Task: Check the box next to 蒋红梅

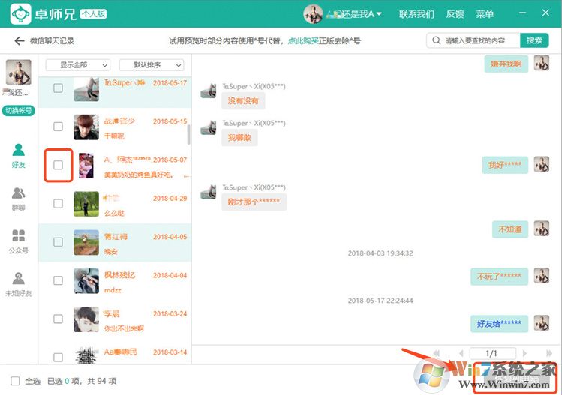Action: (59, 242)
